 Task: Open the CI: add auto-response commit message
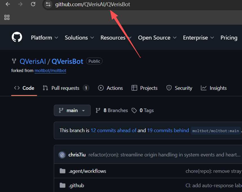[x=214, y=185]
